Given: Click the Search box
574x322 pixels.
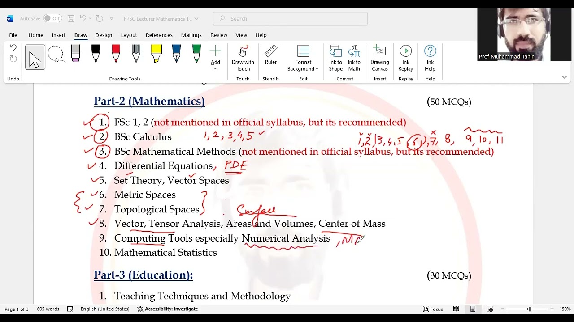Looking at the screenshot, I should [290, 18].
